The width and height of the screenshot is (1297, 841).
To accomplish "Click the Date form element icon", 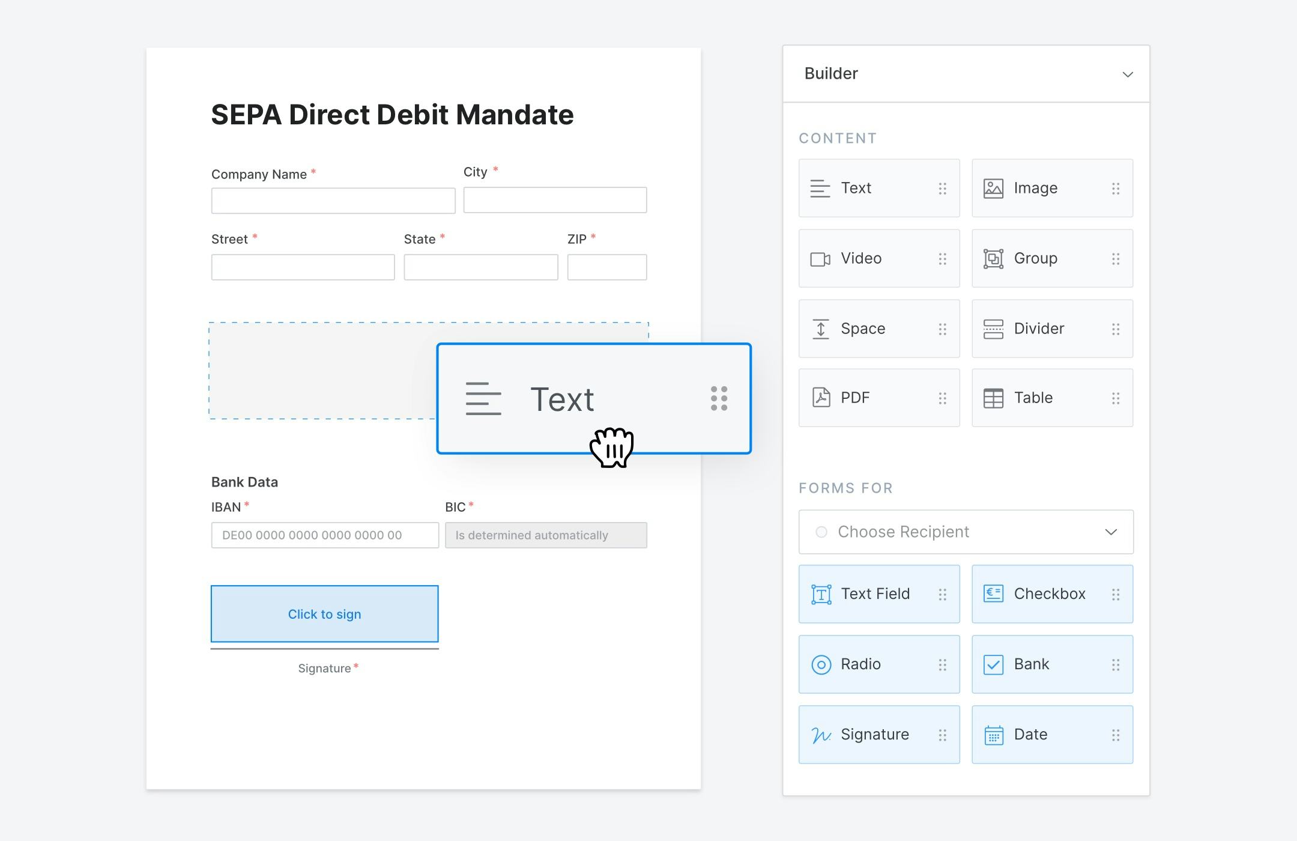I will click(x=994, y=734).
